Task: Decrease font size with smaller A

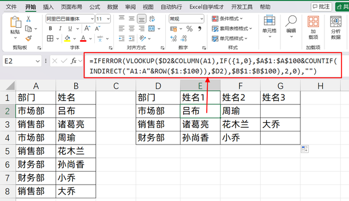Action: click(x=98, y=28)
